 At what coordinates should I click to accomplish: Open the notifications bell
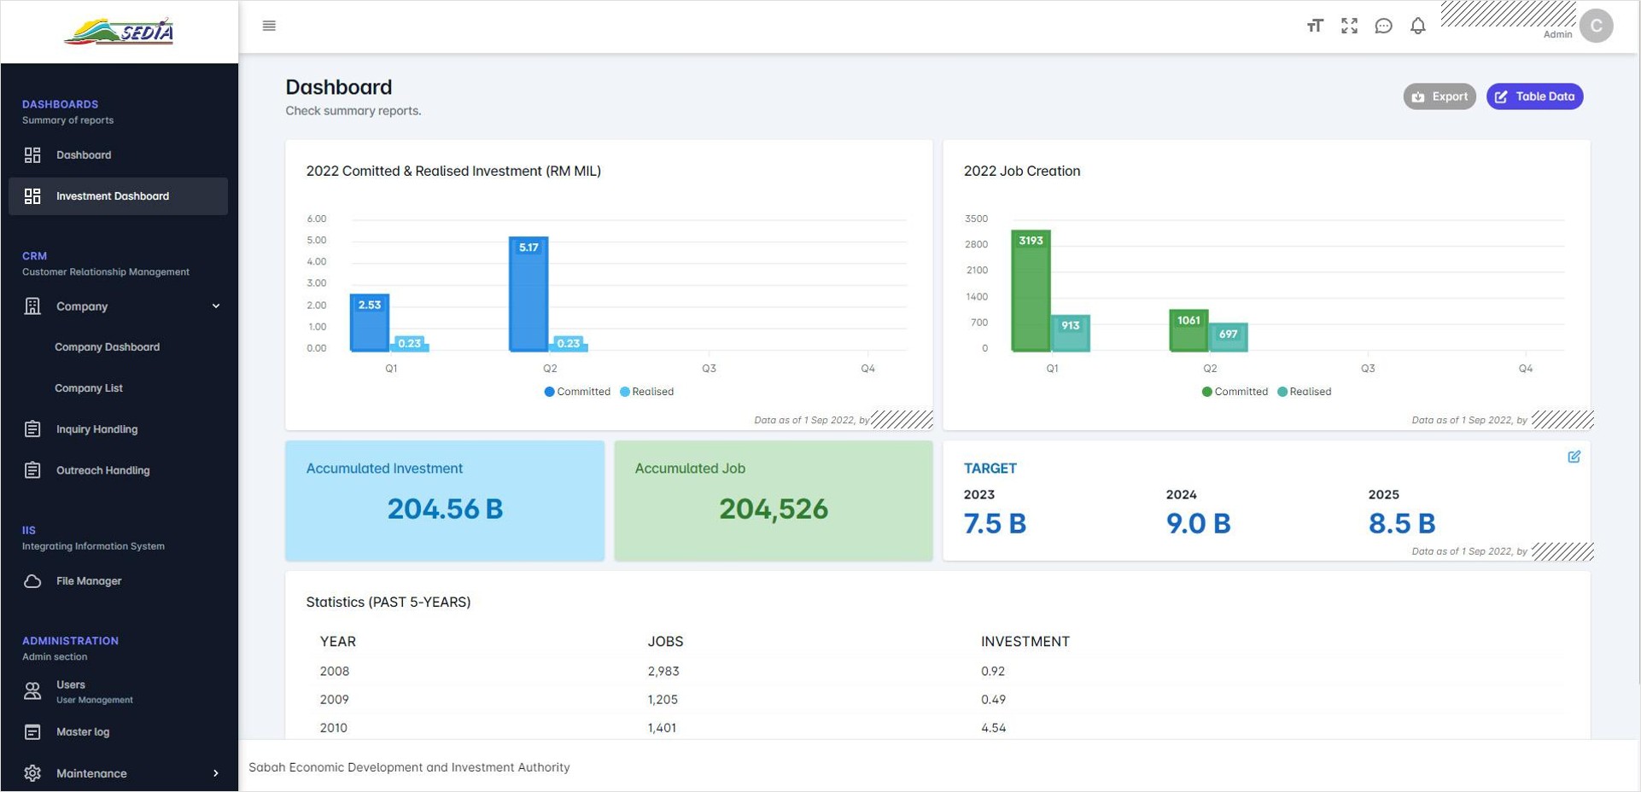point(1417,26)
